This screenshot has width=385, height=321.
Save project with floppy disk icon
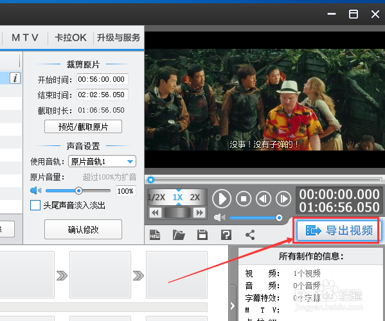pyautogui.click(x=202, y=235)
